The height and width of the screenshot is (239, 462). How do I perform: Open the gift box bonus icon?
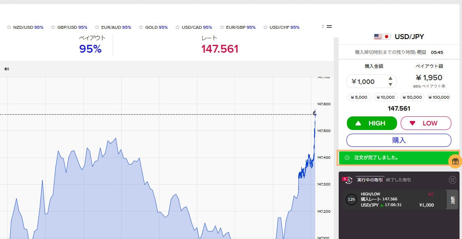point(455,161)
